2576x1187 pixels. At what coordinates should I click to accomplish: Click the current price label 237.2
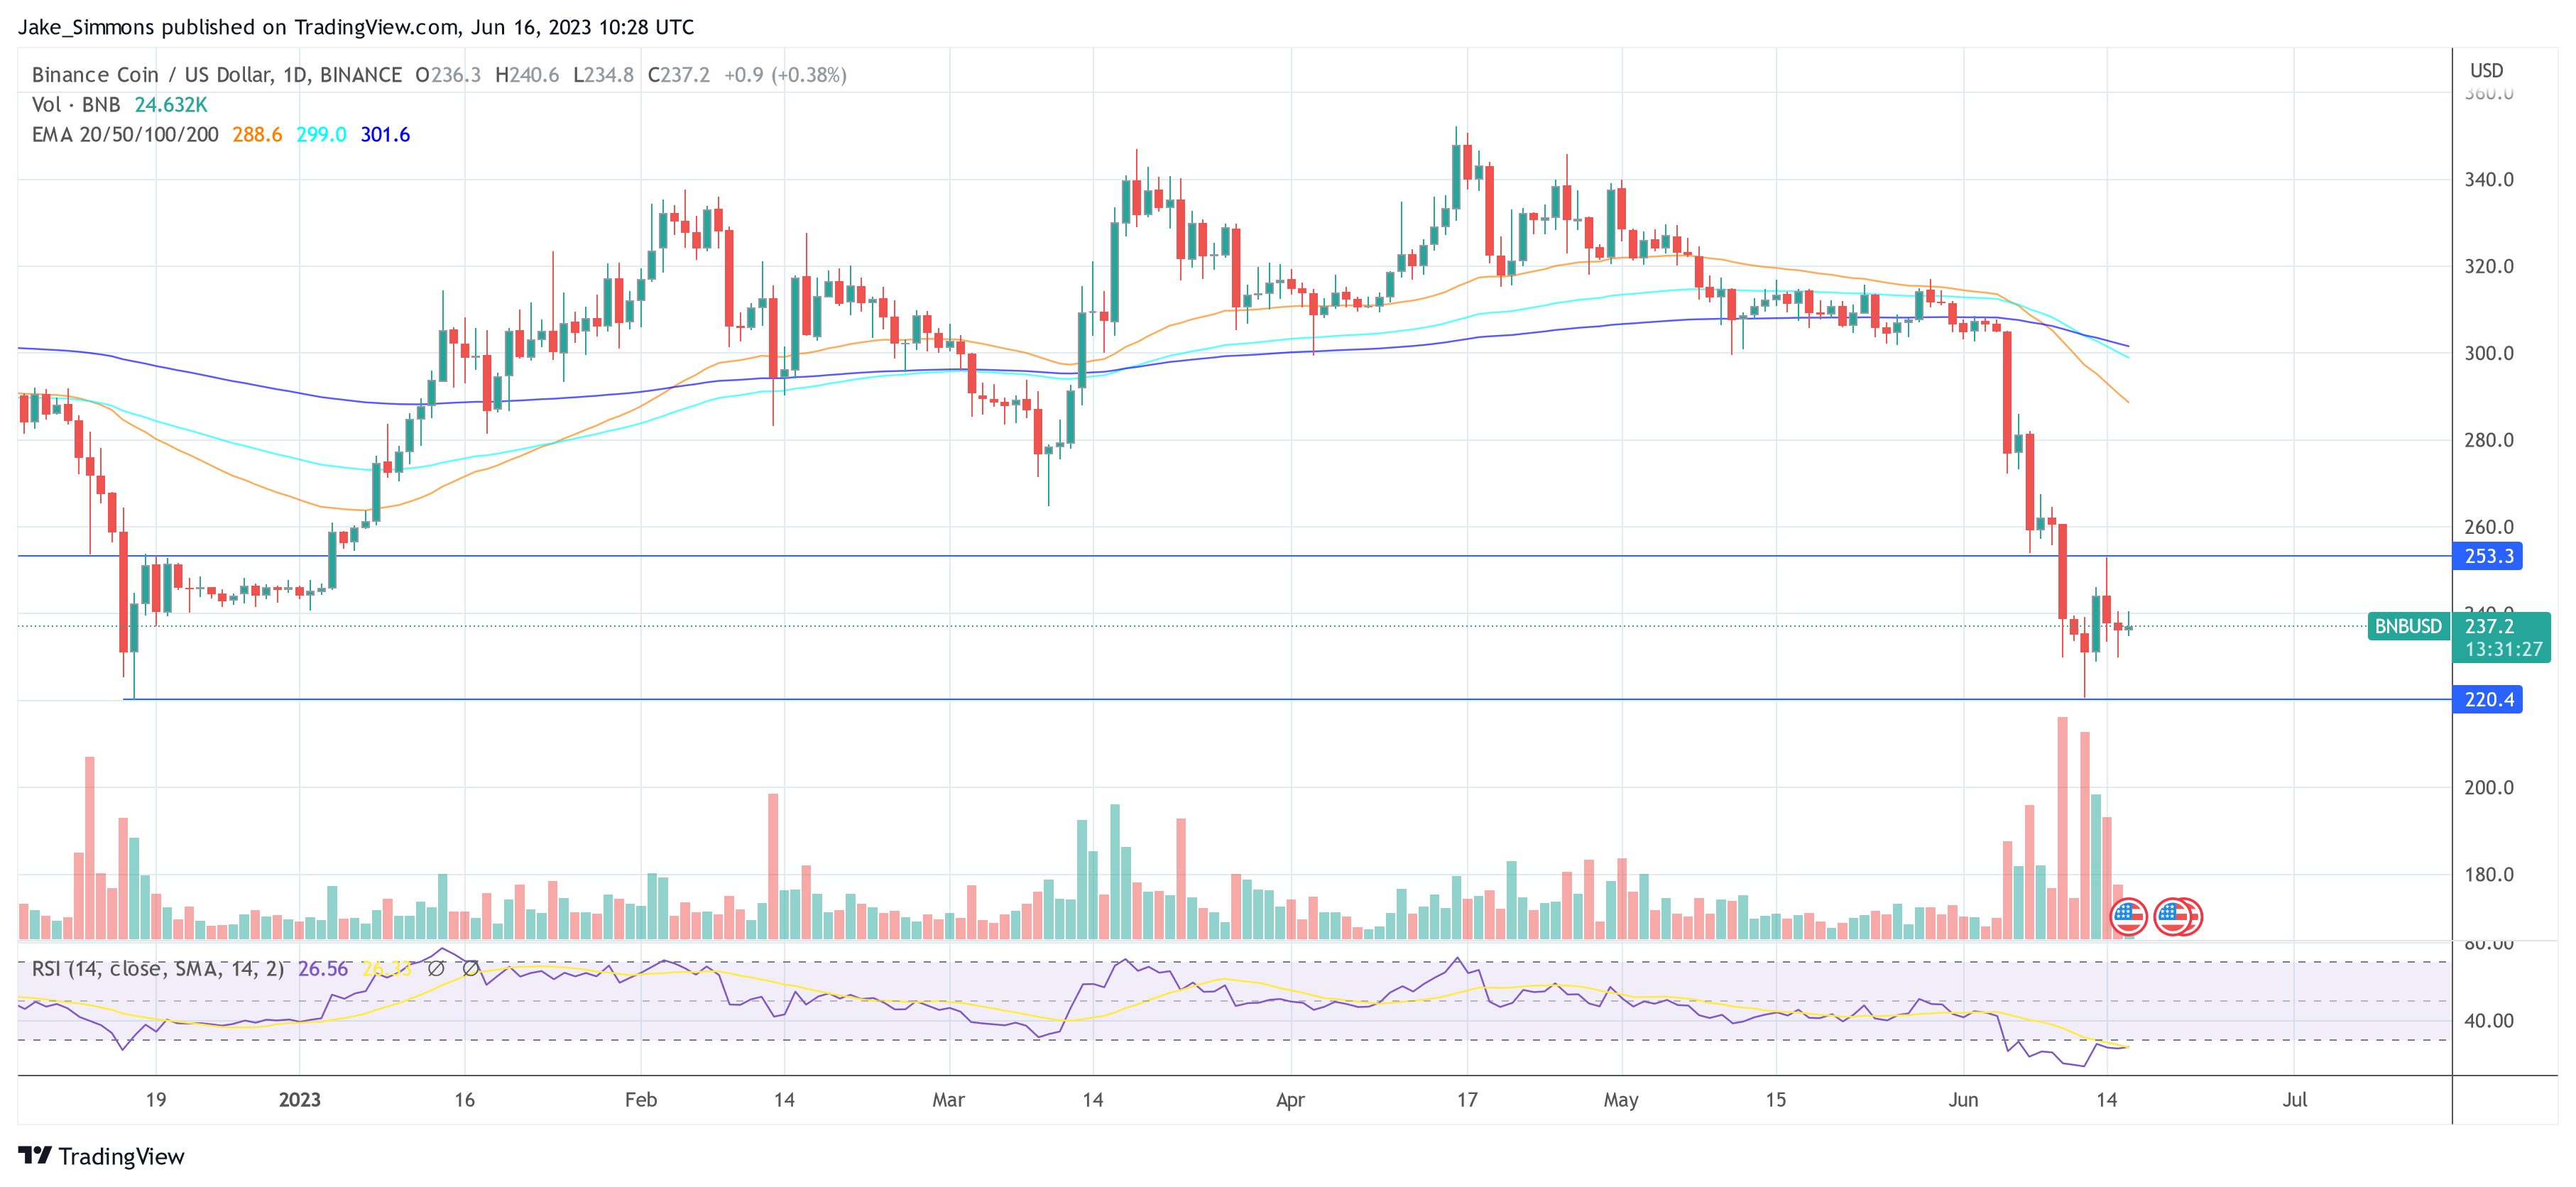tap(2489, 626)
